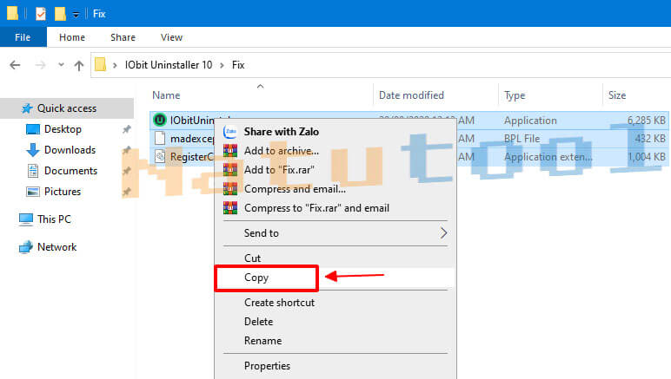This screenshot has width=671, height=379.
Task: Open Quick access in navigation pane
Action: 67,108
